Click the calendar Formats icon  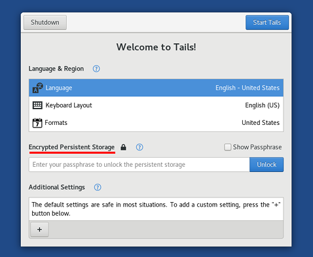click(37, 123)
